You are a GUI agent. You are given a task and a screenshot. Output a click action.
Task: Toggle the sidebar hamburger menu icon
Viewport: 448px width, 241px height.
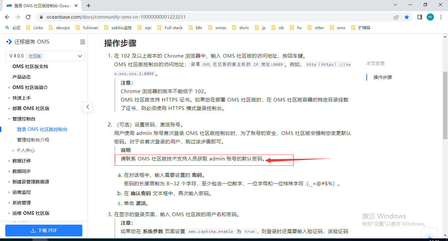coord(83,42)
